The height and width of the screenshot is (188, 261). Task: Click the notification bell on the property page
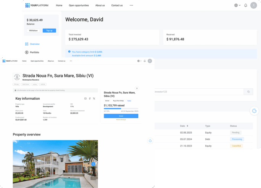click(145, 61)
